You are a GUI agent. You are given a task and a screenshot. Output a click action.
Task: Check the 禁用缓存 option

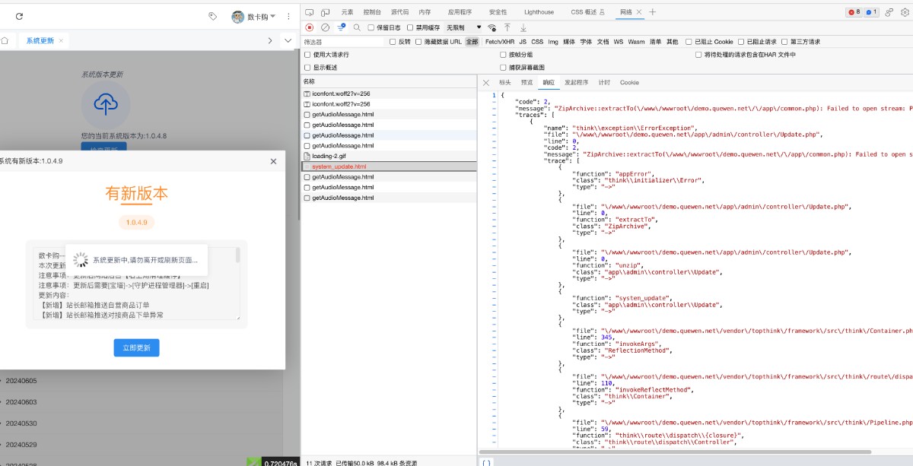click(409, 27)
